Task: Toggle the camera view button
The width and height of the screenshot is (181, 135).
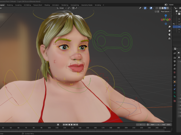Action: click(169, 34)
